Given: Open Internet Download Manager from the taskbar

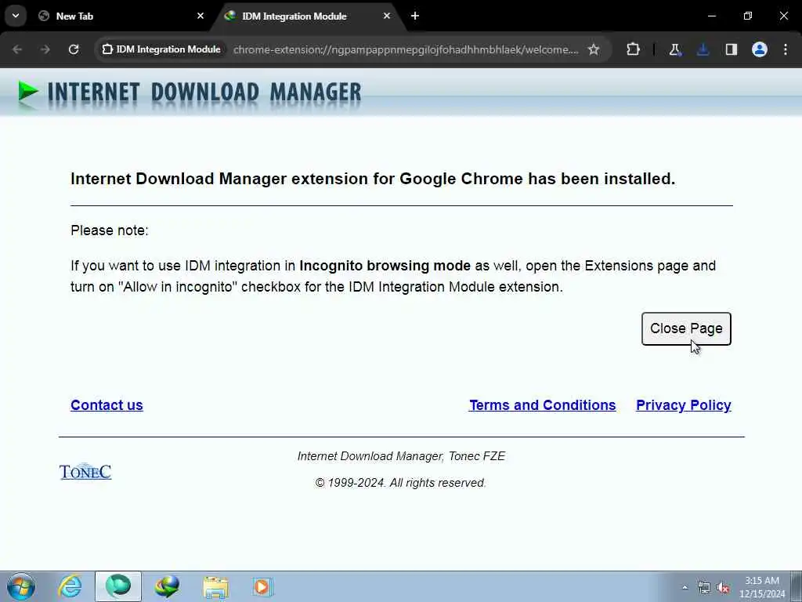Looking at the screenshot, I should [168, 586].
